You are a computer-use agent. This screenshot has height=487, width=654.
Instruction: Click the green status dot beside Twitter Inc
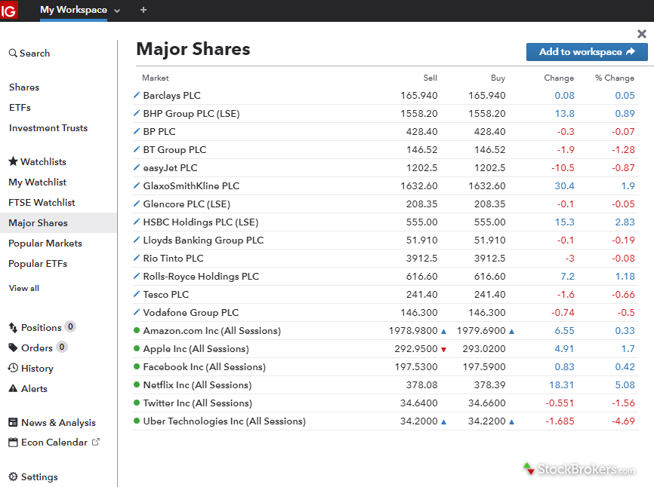pos(137,403)
